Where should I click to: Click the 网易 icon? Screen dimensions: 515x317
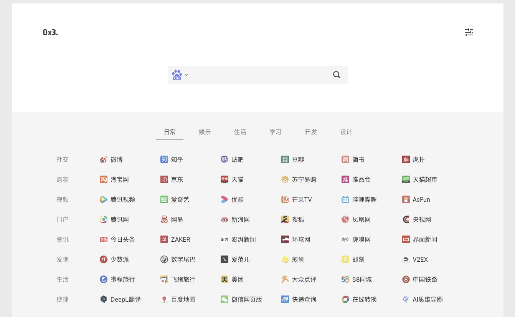coord(164,219)
